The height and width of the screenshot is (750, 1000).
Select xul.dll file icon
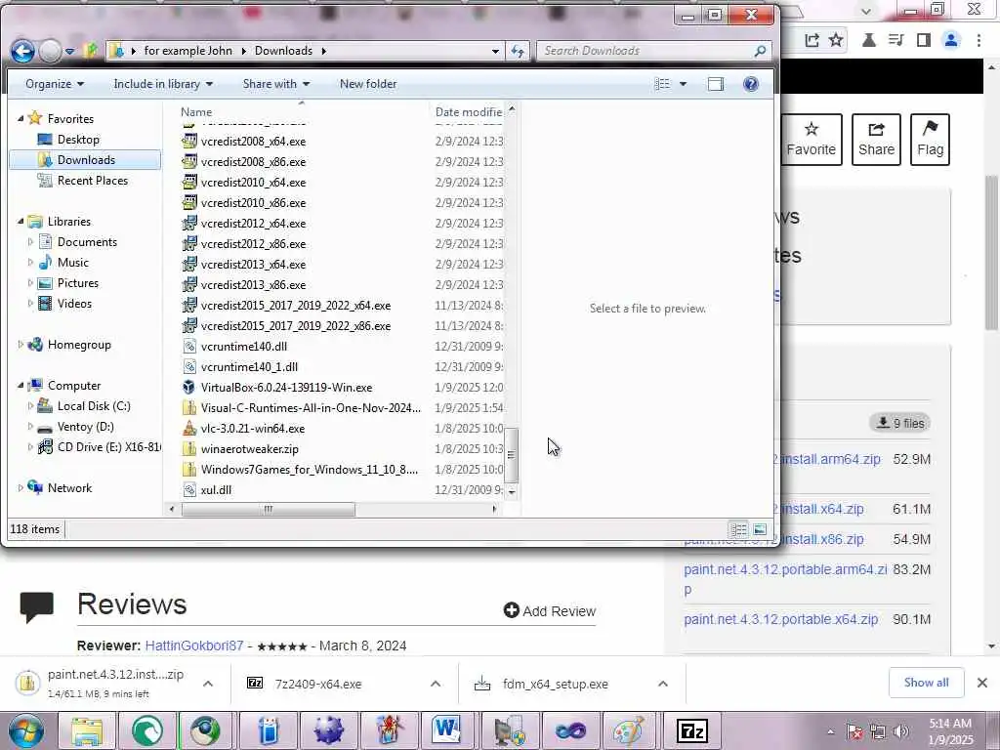(189, 490)
